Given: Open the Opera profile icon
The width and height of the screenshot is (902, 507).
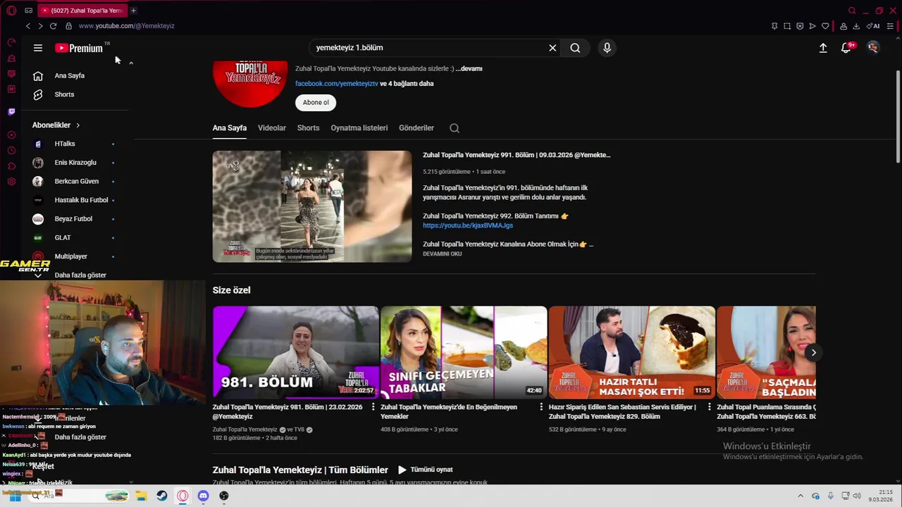Looking at the screenshot, I should coord(844,26).
